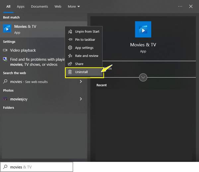
Task: Click the Photos section heading
Action: pyautogui.click(x=8, y=90)
